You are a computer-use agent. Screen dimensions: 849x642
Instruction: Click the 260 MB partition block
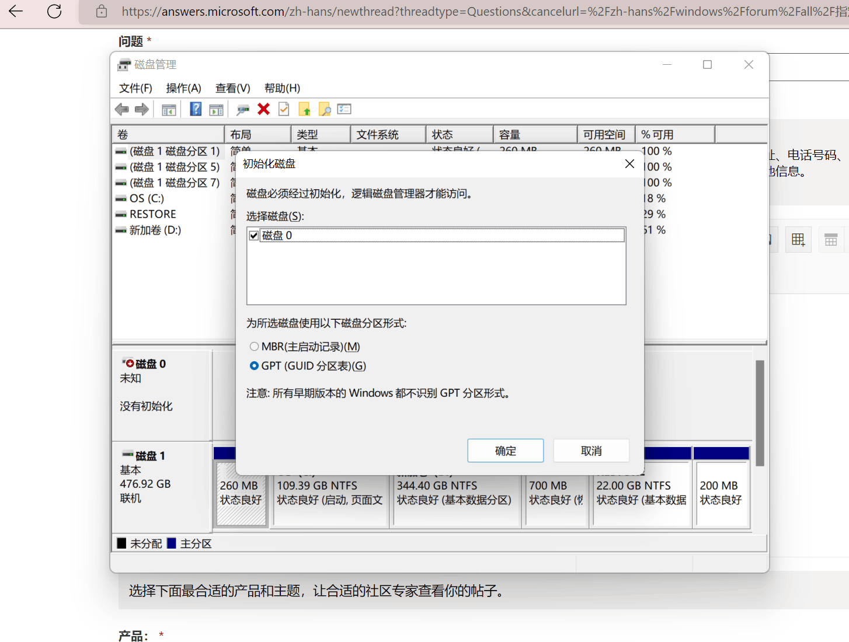241,494
